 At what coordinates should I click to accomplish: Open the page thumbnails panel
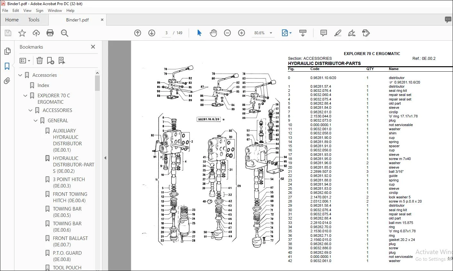click(7, 51)
